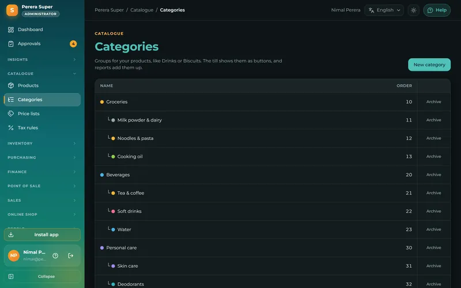Click the NAME column header
The image size is (461, 288).
pyautogui.click(x=107, y=86)
